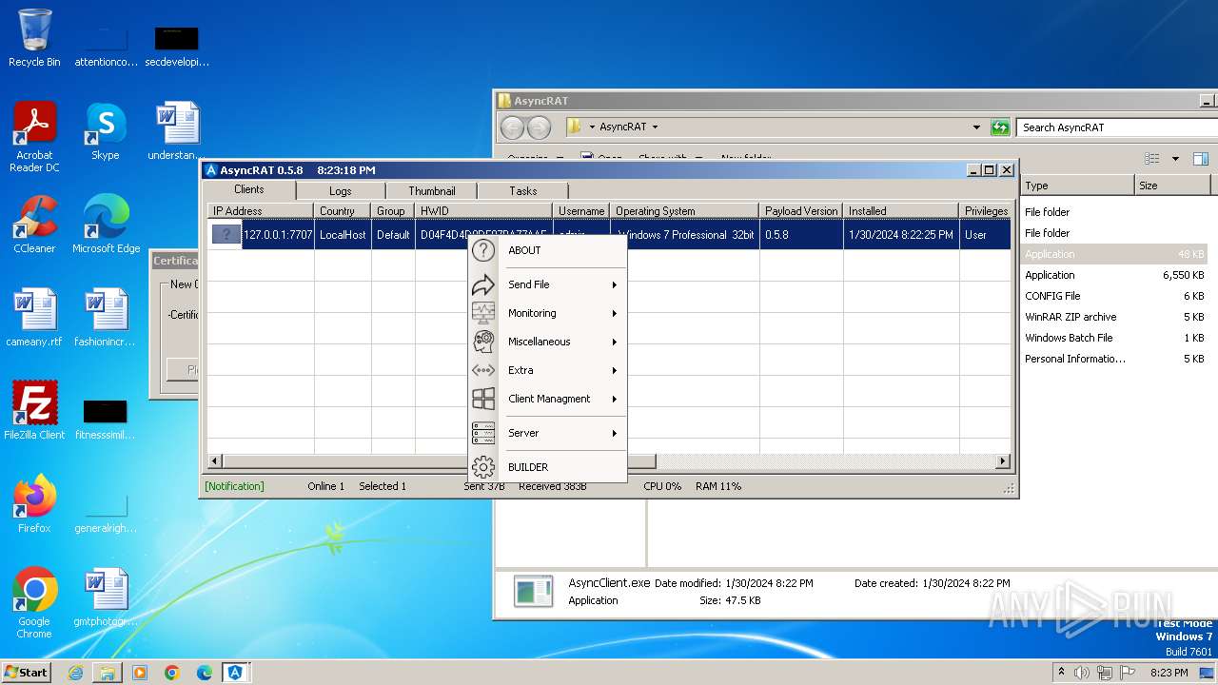
Task: Click the taskbar clock showing 8:23 PM
Action: (1169, 673)
